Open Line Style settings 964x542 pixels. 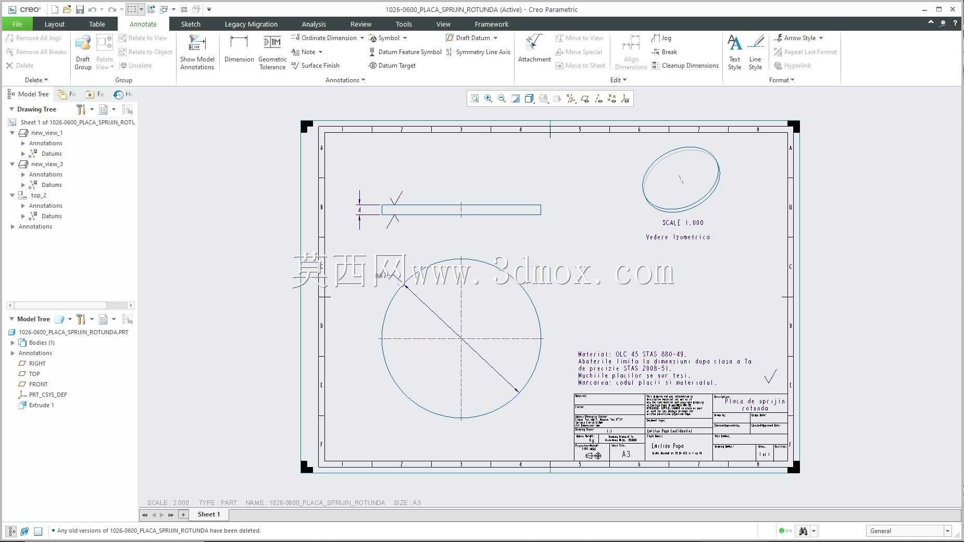tap(755, 52)
